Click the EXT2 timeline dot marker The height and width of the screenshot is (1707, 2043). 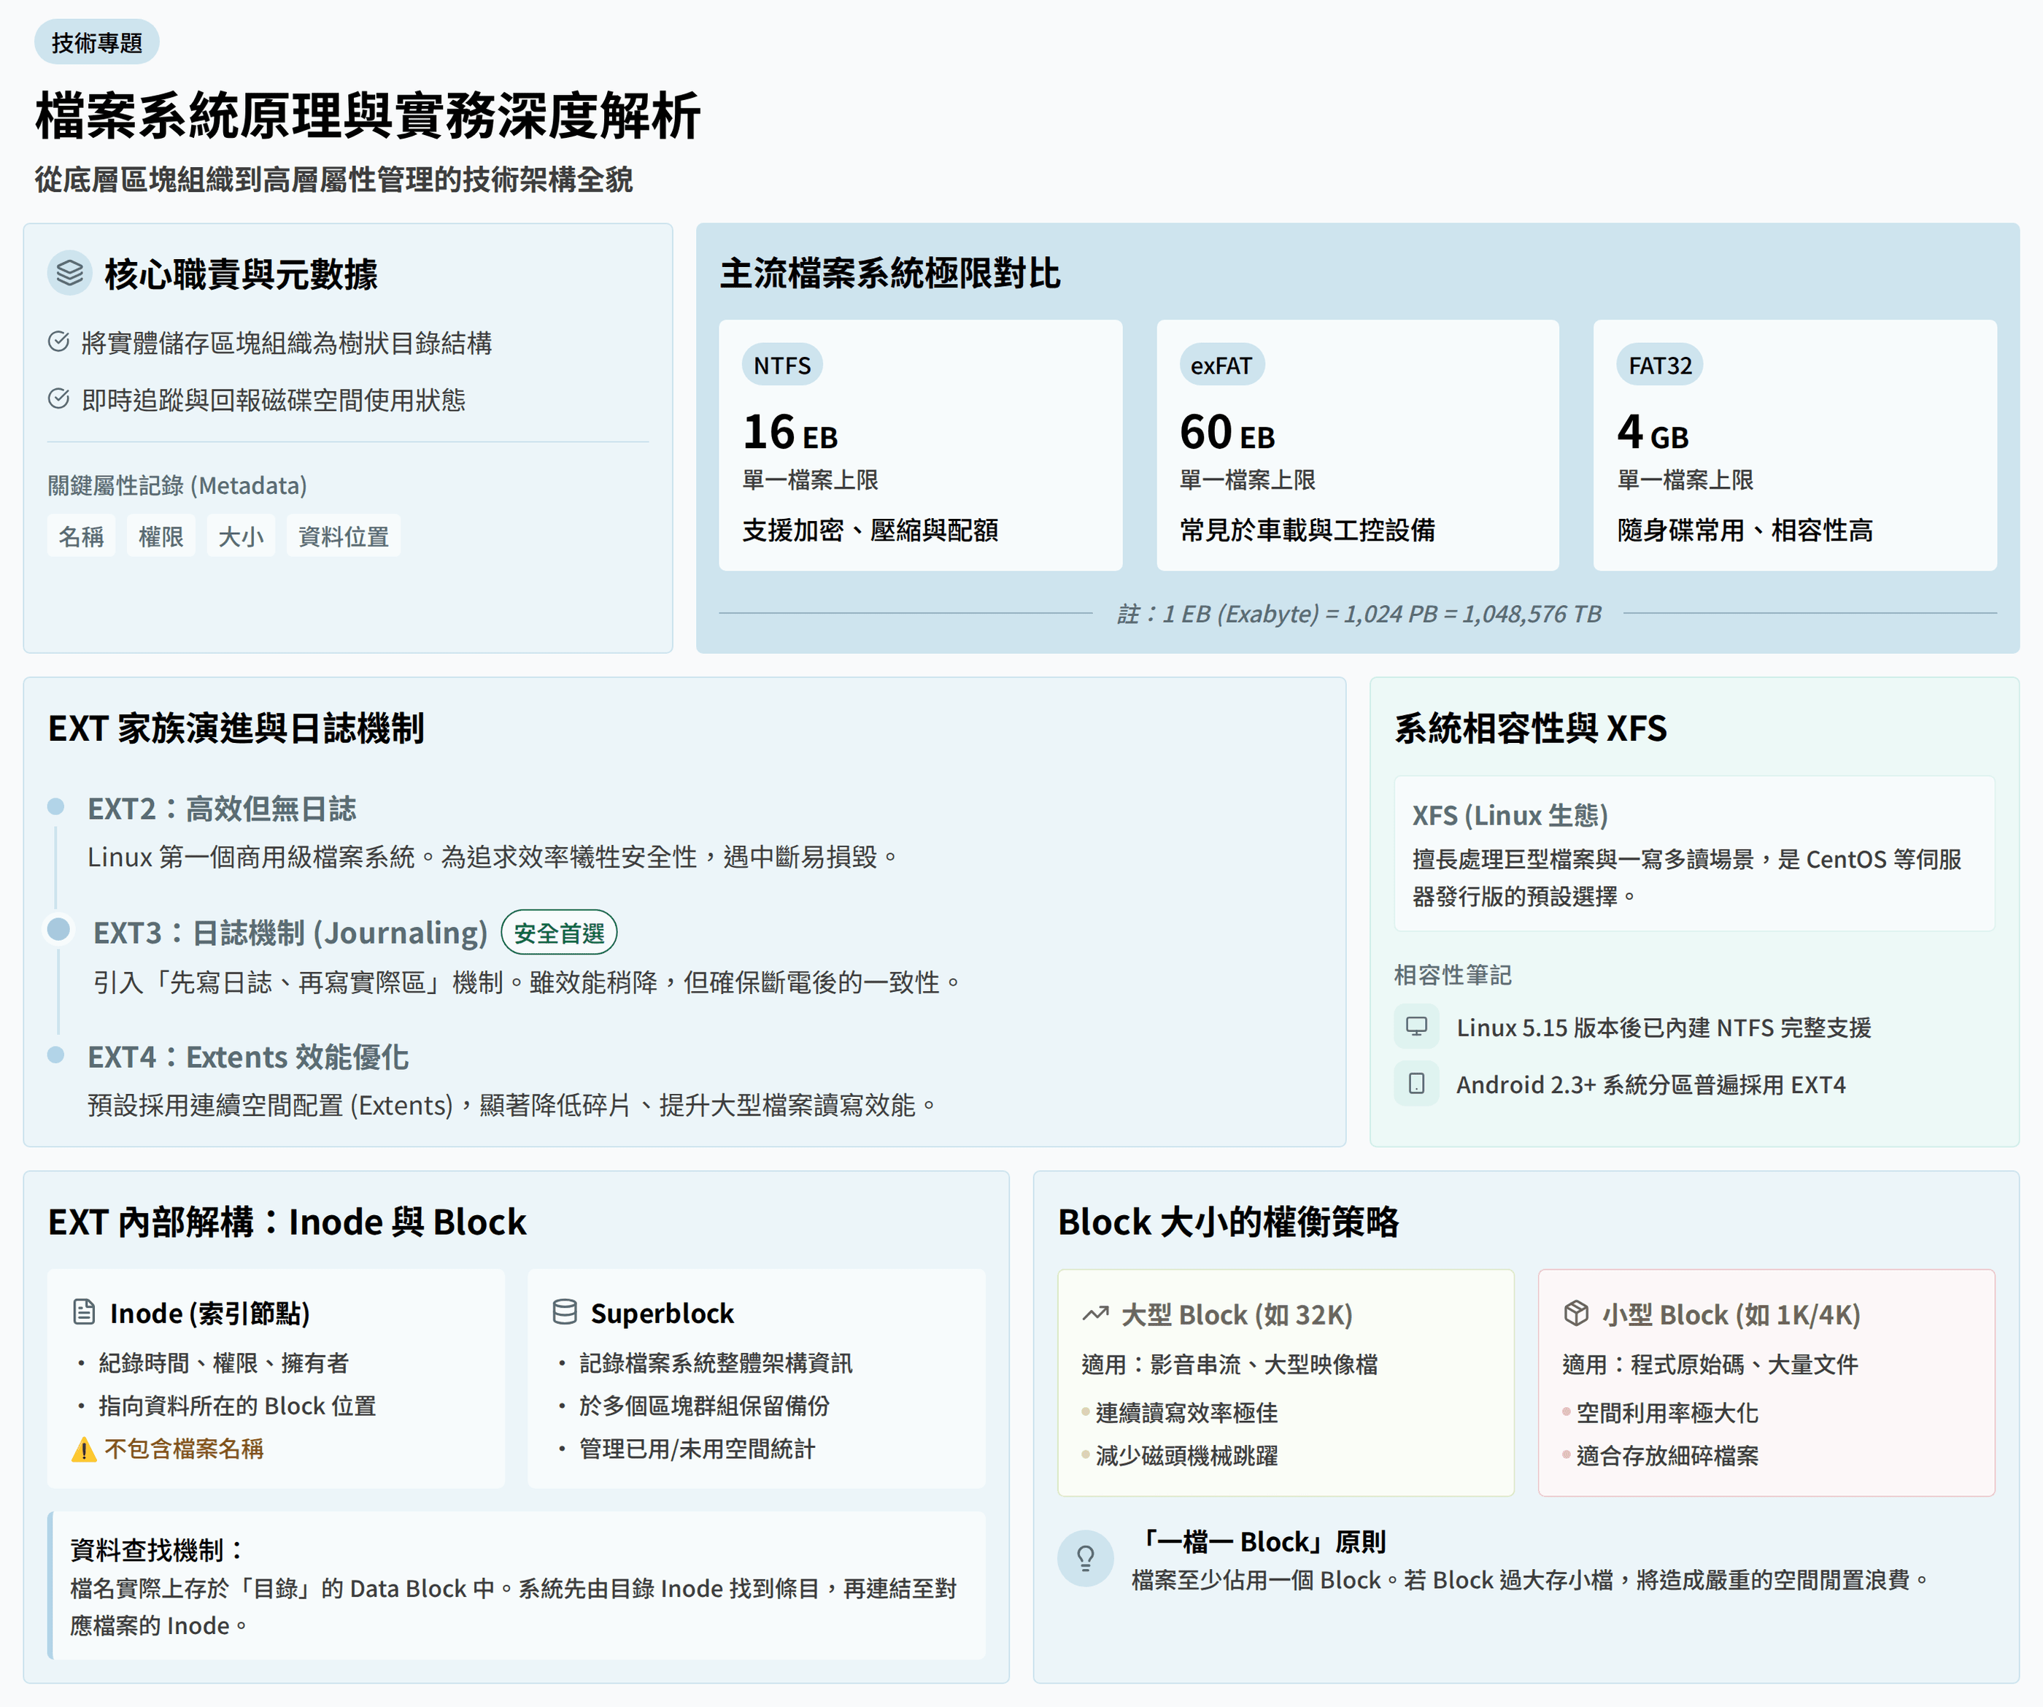[56, 806]
